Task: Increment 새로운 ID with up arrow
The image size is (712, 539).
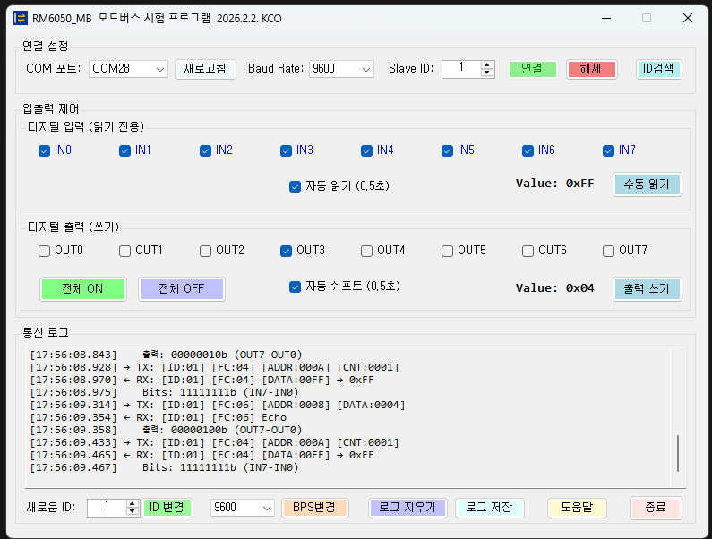Action: click(x=133, y=503)
